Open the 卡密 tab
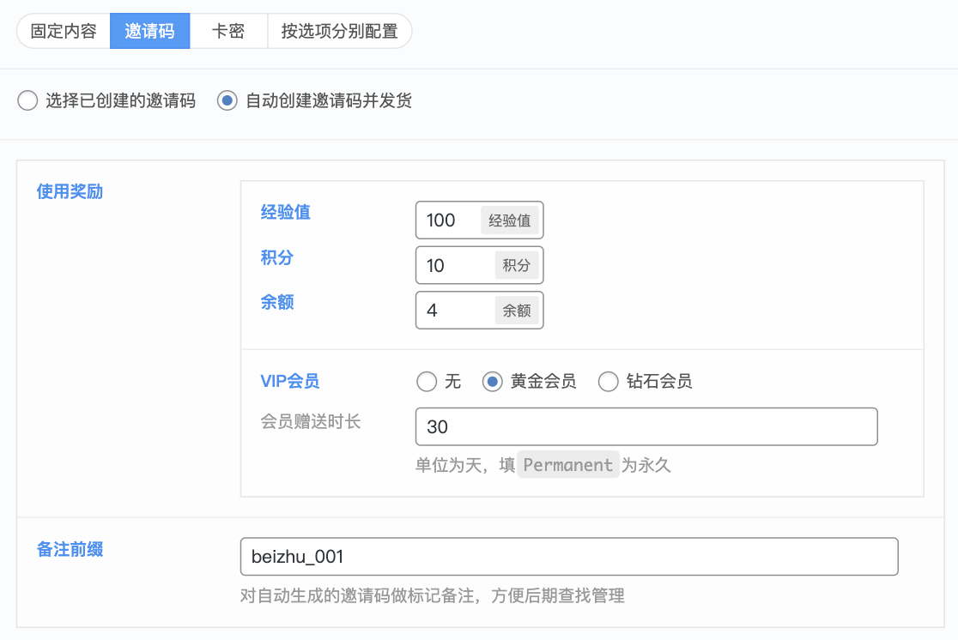 coord(228,30)
